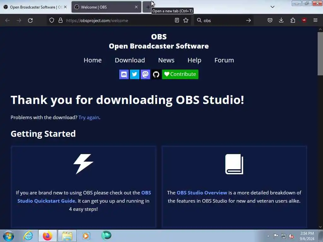The image size is (323, 242).
Task: Open the OBS Twitter icon link
Action: 134,74
